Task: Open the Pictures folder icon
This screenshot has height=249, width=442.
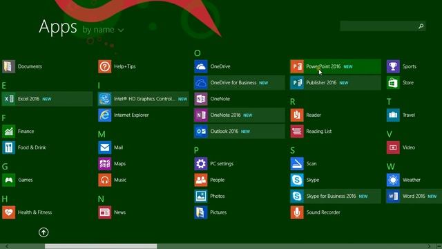Action: [x=201, y=212]
